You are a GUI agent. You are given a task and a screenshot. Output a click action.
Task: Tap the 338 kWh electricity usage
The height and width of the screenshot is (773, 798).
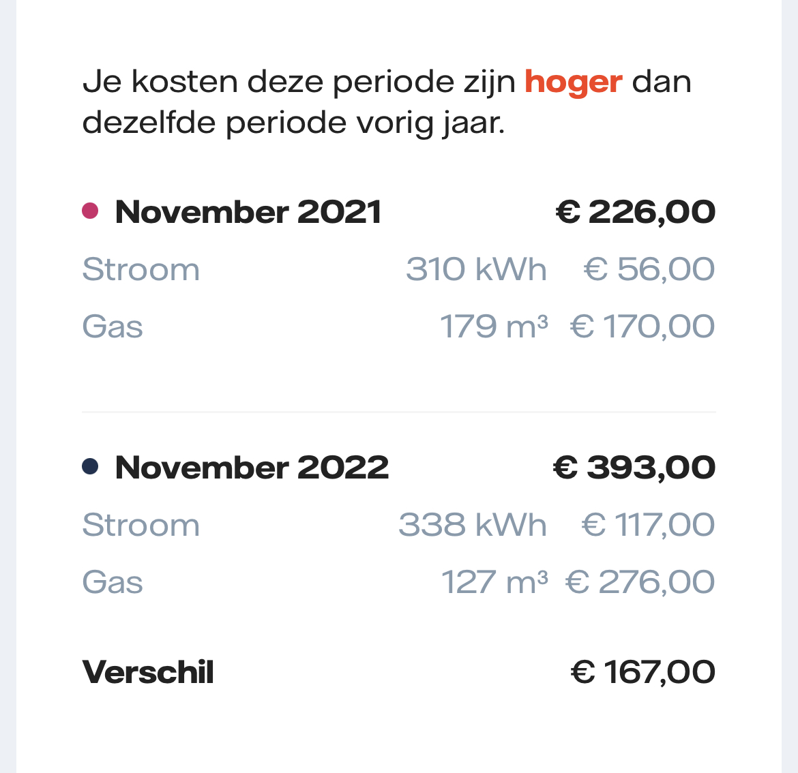point(473,525)
